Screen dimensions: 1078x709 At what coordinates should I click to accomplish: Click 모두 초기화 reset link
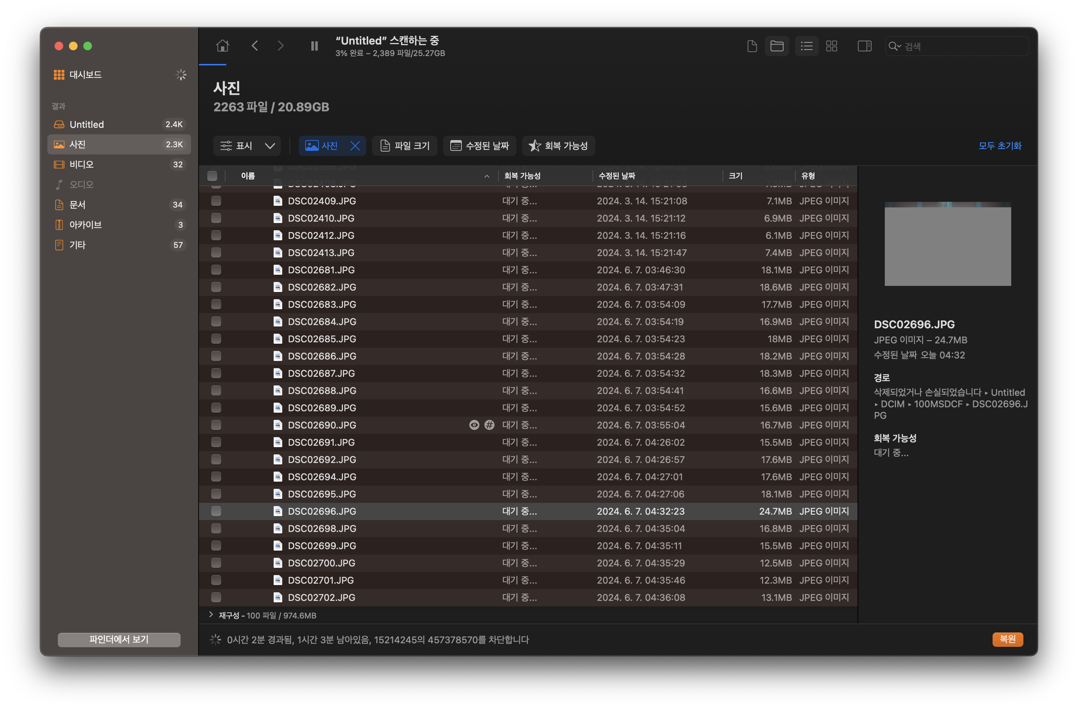1000,146
